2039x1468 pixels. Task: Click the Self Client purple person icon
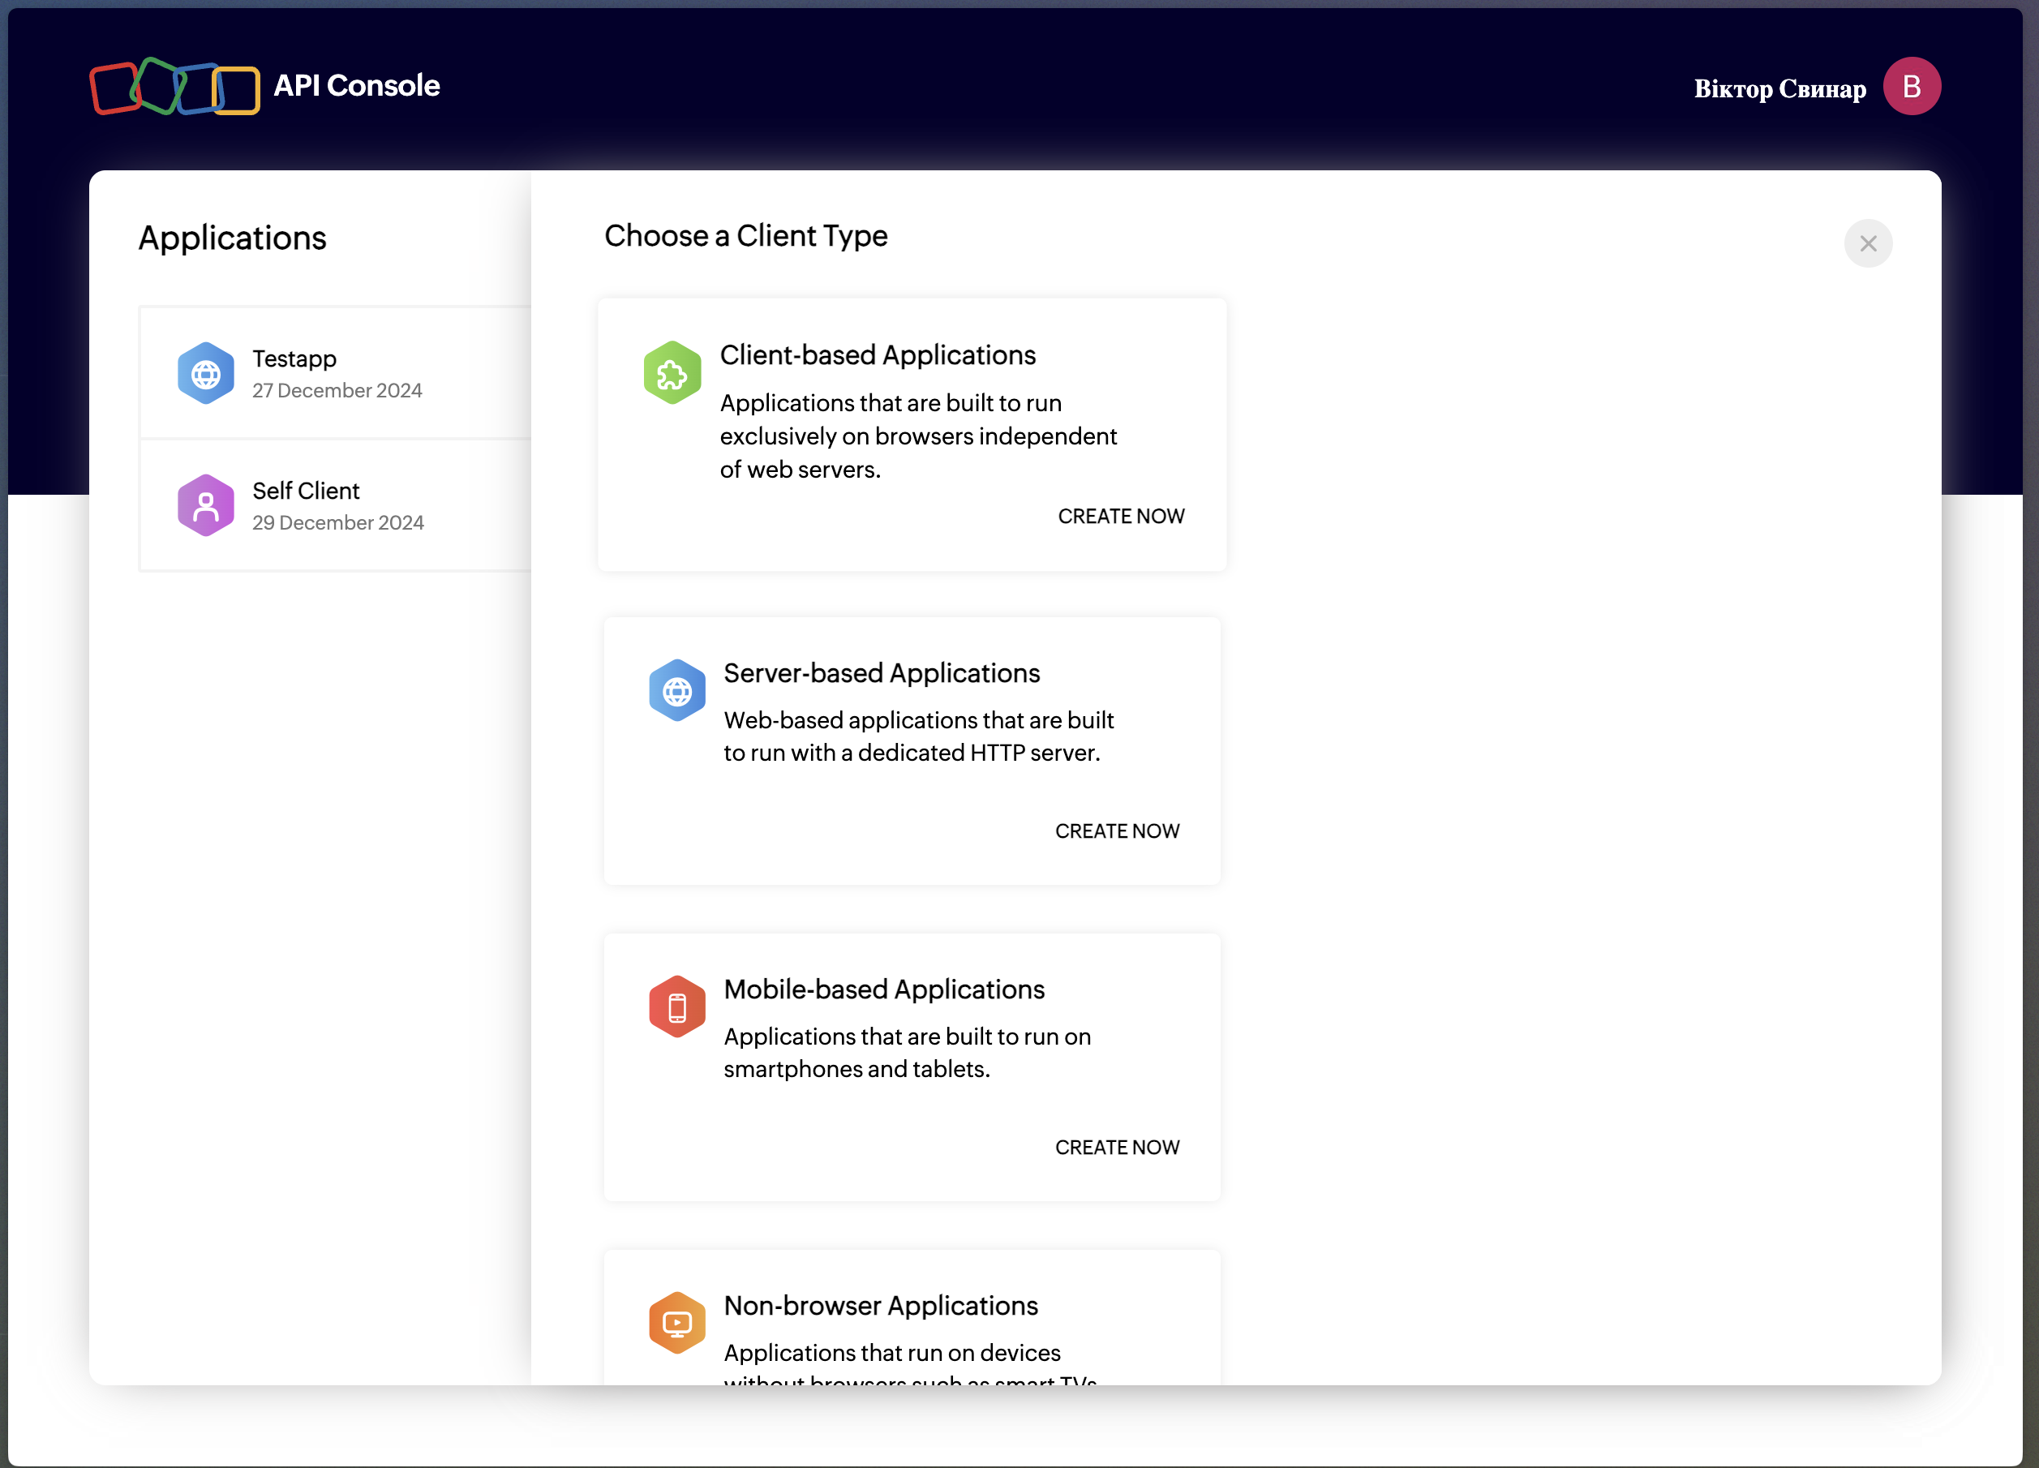[x=206, y=505]
